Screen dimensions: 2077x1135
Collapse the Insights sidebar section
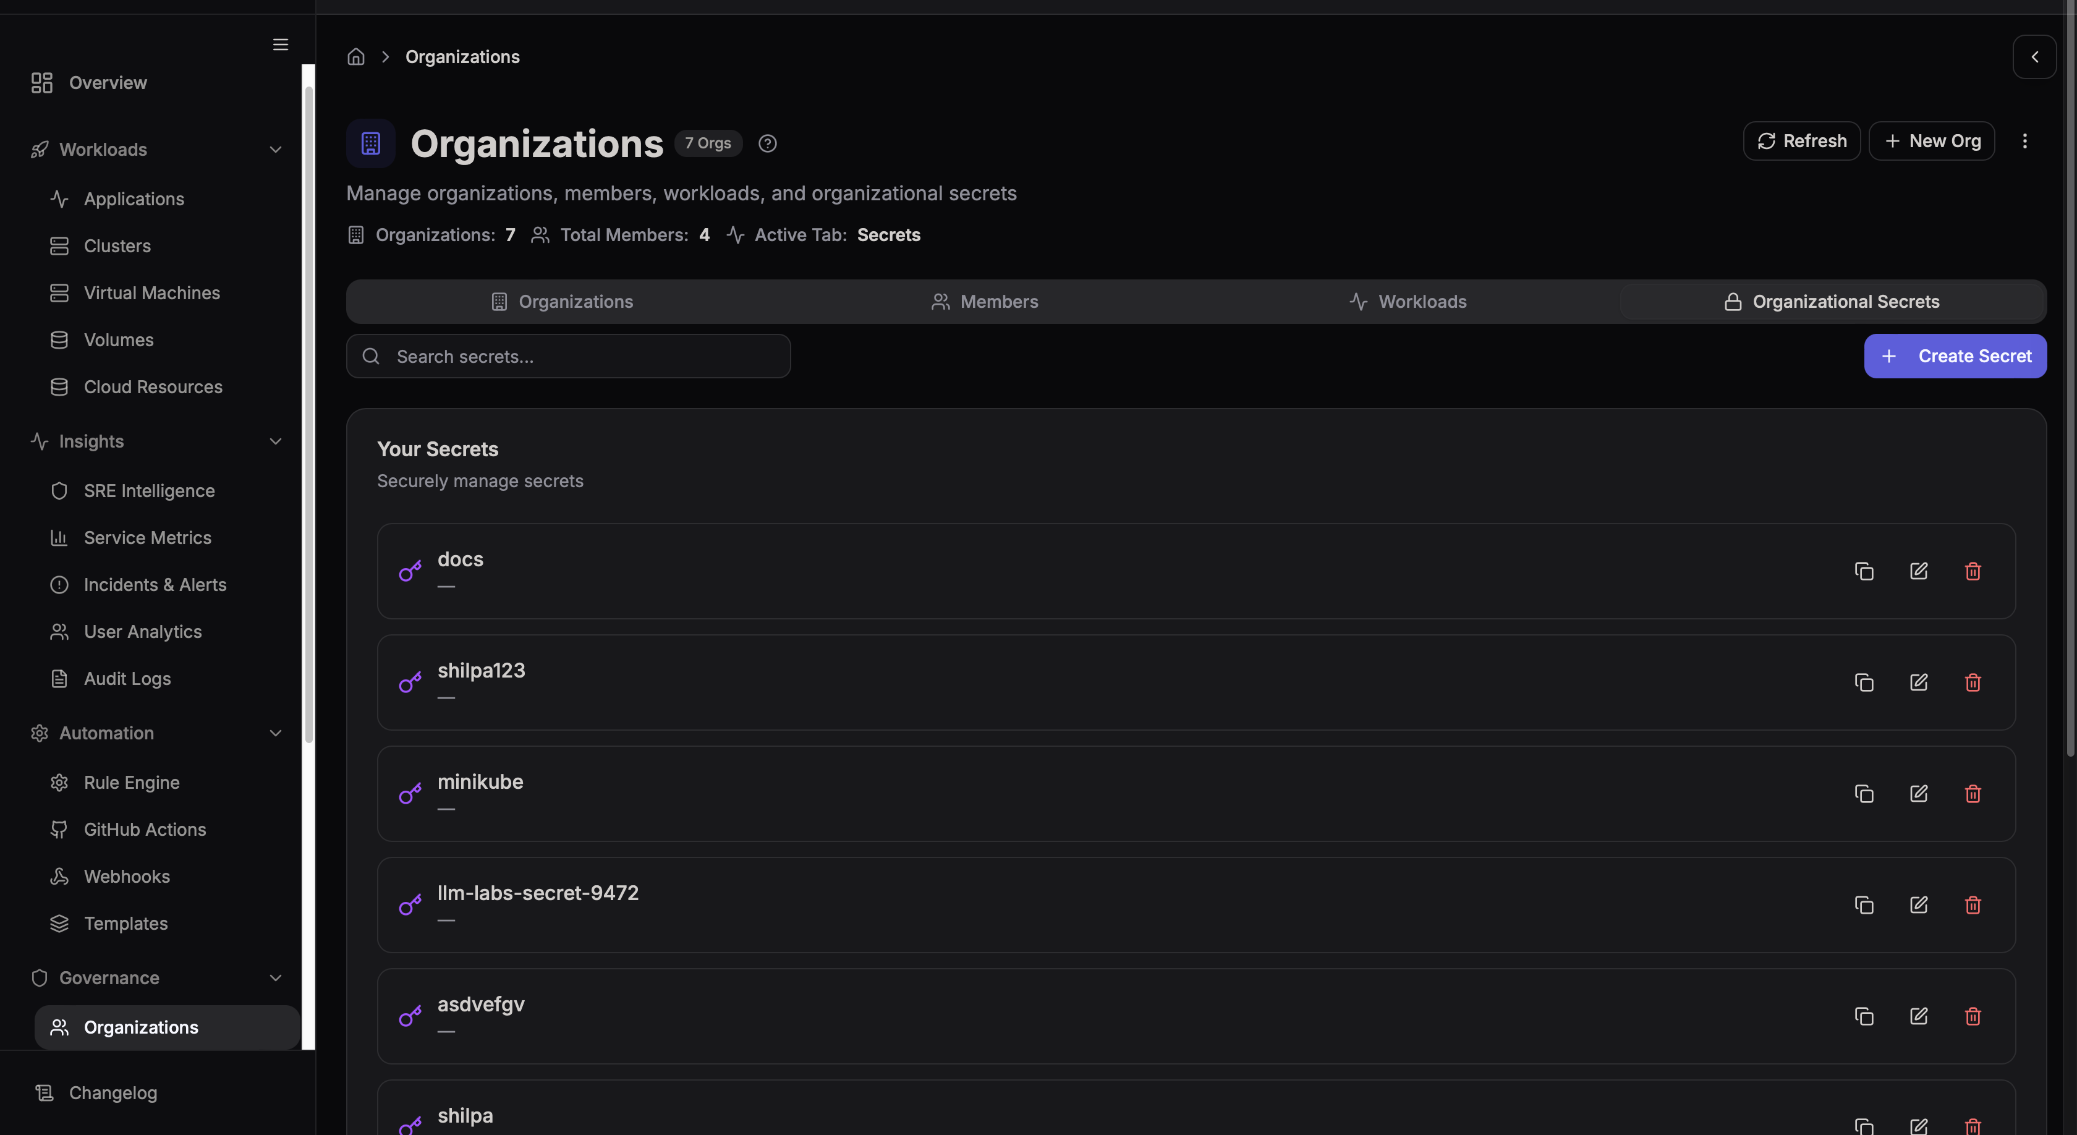(275, 442)
